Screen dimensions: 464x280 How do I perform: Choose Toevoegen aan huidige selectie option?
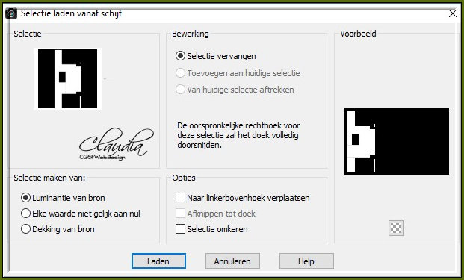click(x=180, y=73)
